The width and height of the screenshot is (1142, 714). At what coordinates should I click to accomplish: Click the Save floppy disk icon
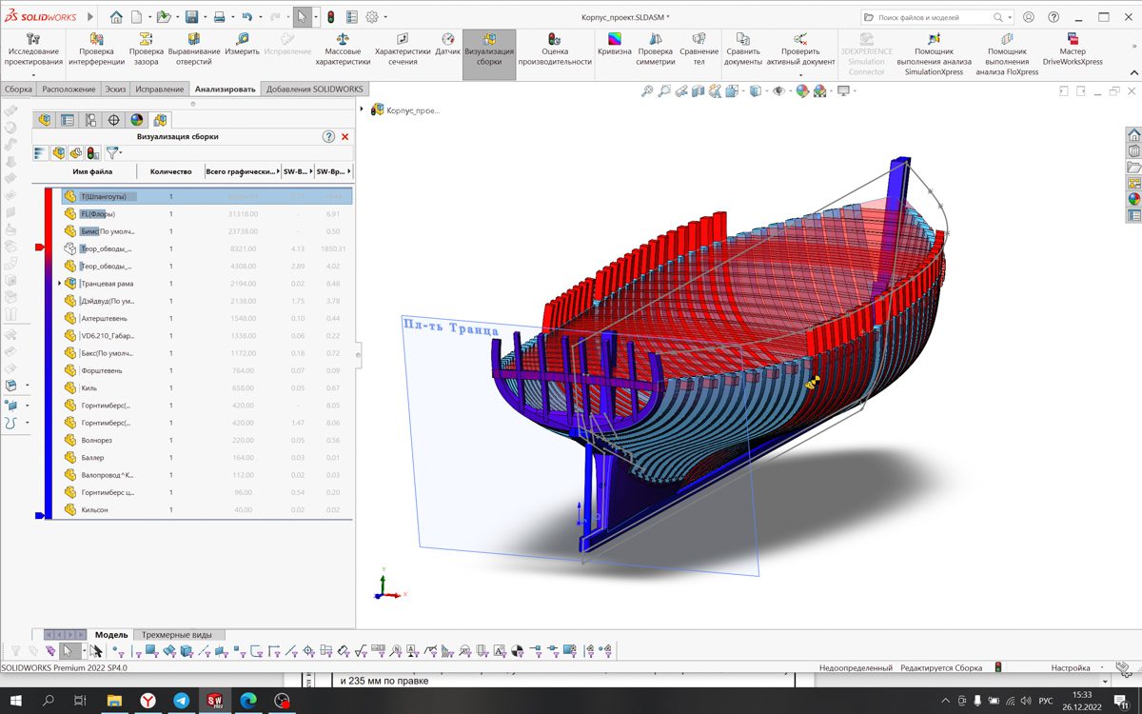(191, 17)
